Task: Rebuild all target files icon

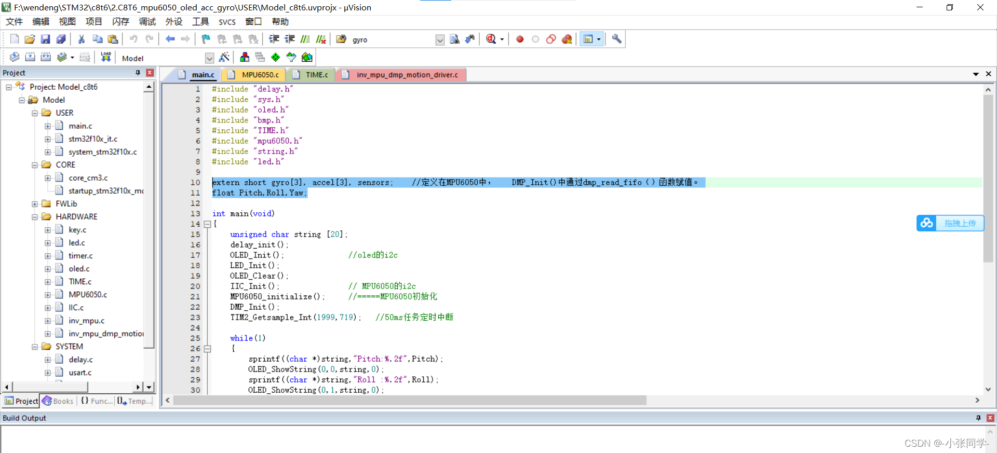Action: 46,57
